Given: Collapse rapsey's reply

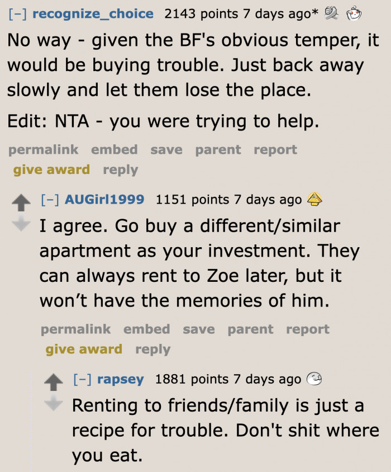Looking at the screenshot, I should point(83,379).
